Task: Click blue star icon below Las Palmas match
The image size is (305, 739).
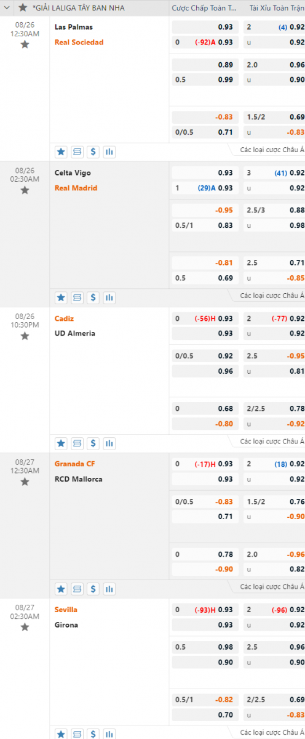Action: pyautogui.click(x=61, y=151)
